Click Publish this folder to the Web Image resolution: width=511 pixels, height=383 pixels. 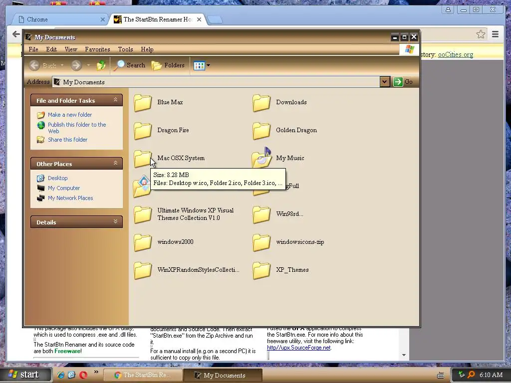pos(77,128)
